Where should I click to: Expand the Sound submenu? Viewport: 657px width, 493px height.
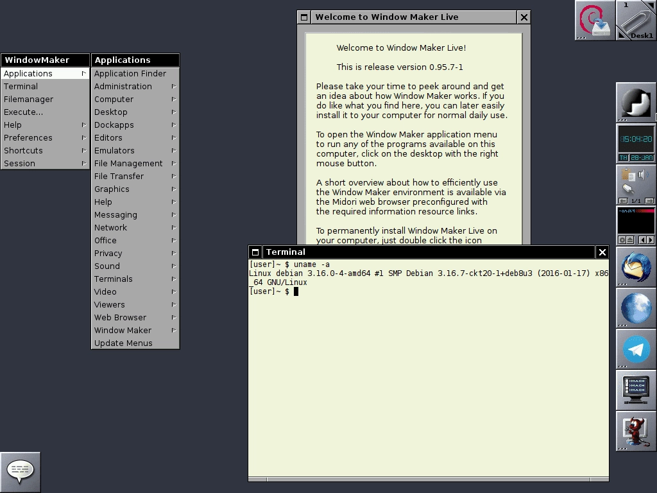135,266
